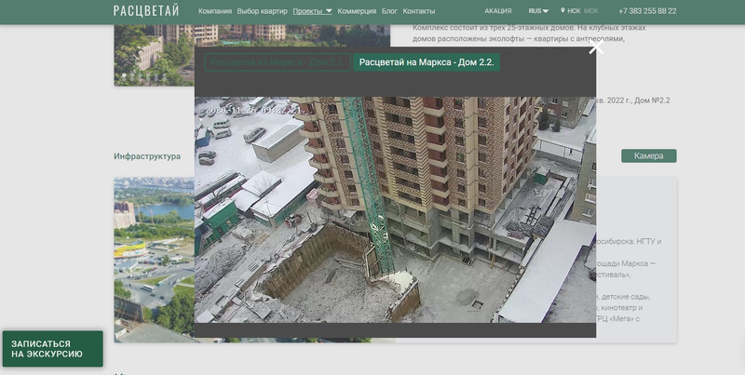Viewport: 745px width, 375px height.
Task: Close the camera popup with the X
Action: pos(596,48)
